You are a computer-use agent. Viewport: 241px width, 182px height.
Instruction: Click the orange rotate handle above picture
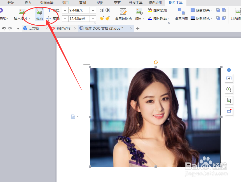pos(156,62)
